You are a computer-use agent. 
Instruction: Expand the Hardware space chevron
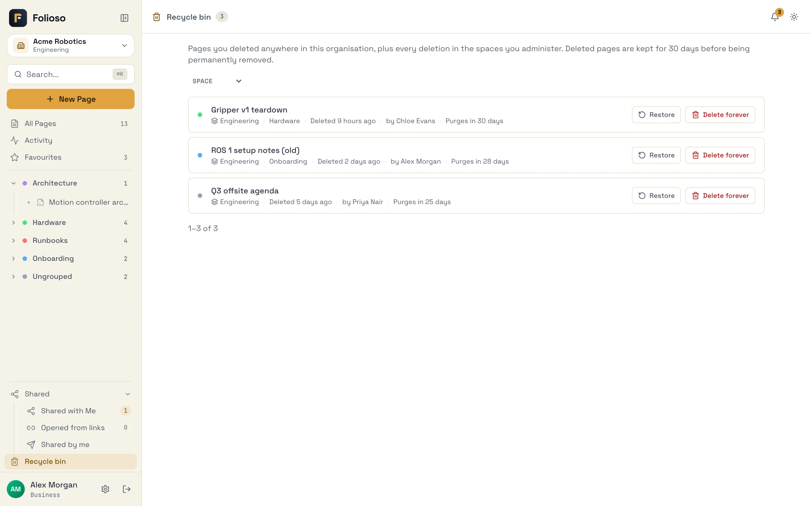14,223
